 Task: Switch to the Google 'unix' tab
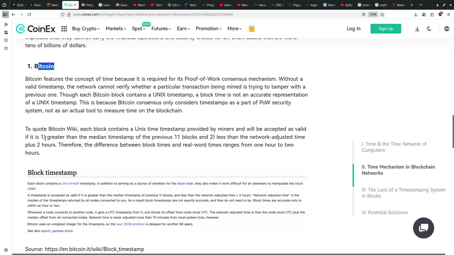[105, 5]
